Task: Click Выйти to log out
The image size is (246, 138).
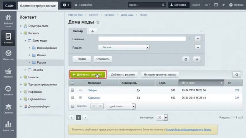Action: (x=196, y=5)
